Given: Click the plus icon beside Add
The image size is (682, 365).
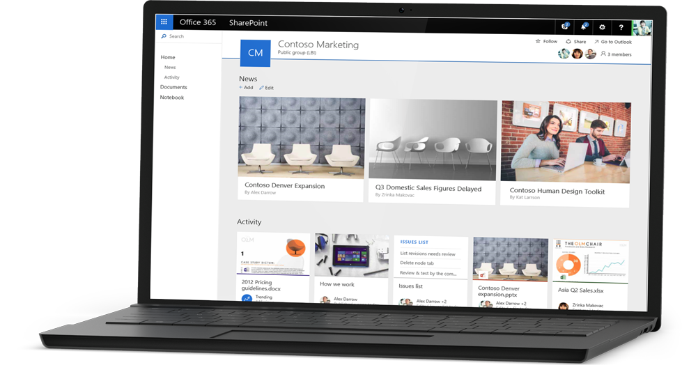Looking at the screenshot, I should [240, 87].
